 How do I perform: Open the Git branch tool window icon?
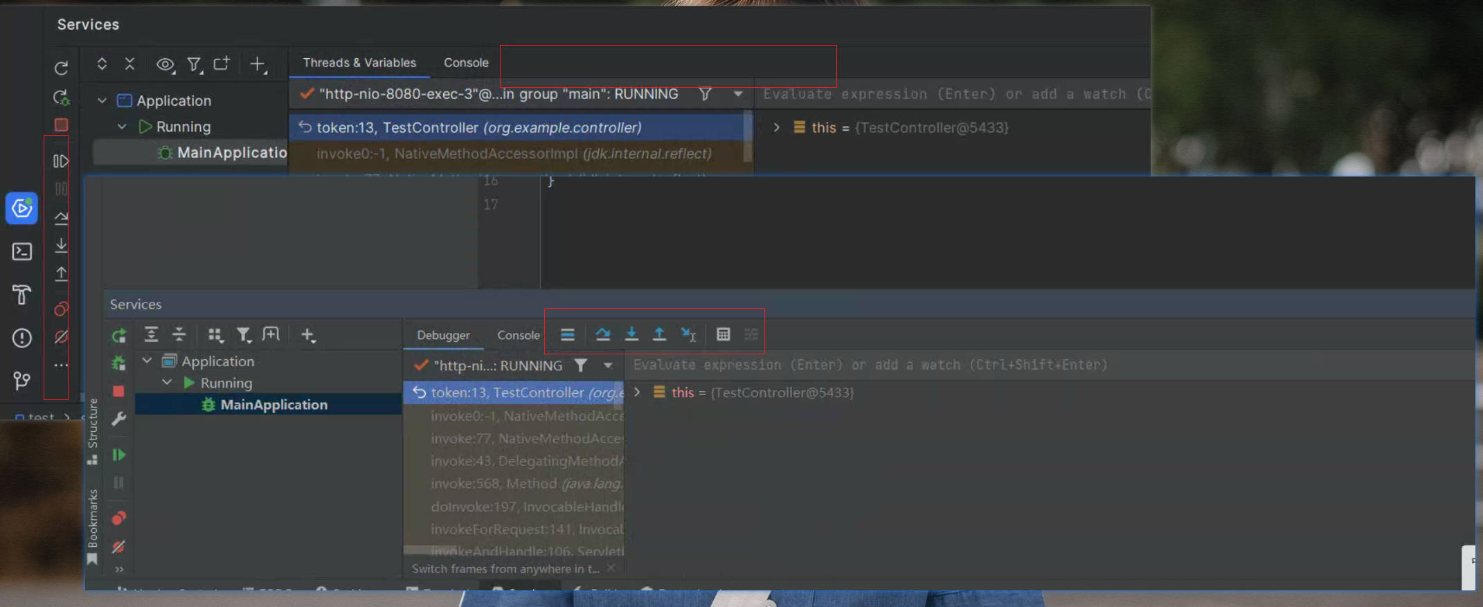pos(22,380)
